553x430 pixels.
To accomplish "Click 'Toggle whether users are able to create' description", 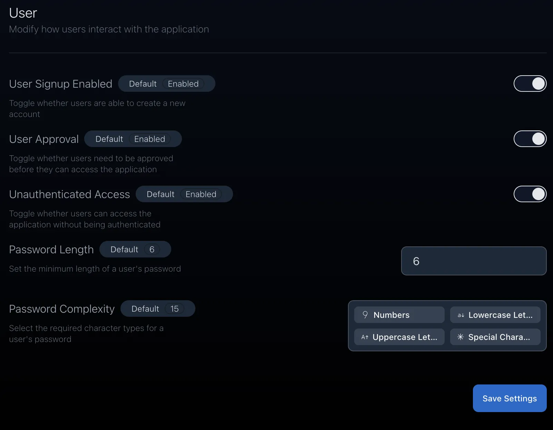I will (97, 109).
